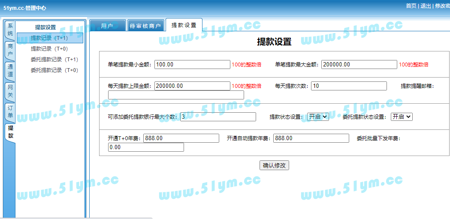
Task: Focus the 开通T+0年费 field
Action: tap(181, 138)
